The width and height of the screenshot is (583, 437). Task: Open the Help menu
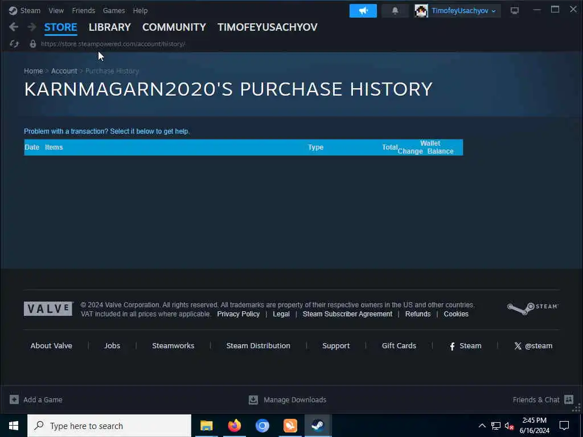140,11
